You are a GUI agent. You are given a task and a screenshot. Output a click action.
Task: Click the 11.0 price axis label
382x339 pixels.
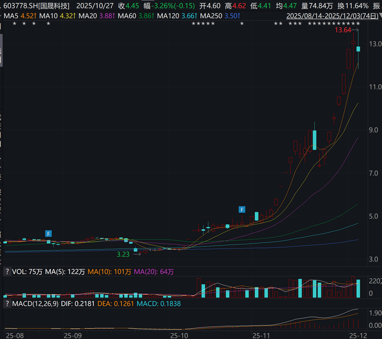pyautogui.click(x=375, y=87)
